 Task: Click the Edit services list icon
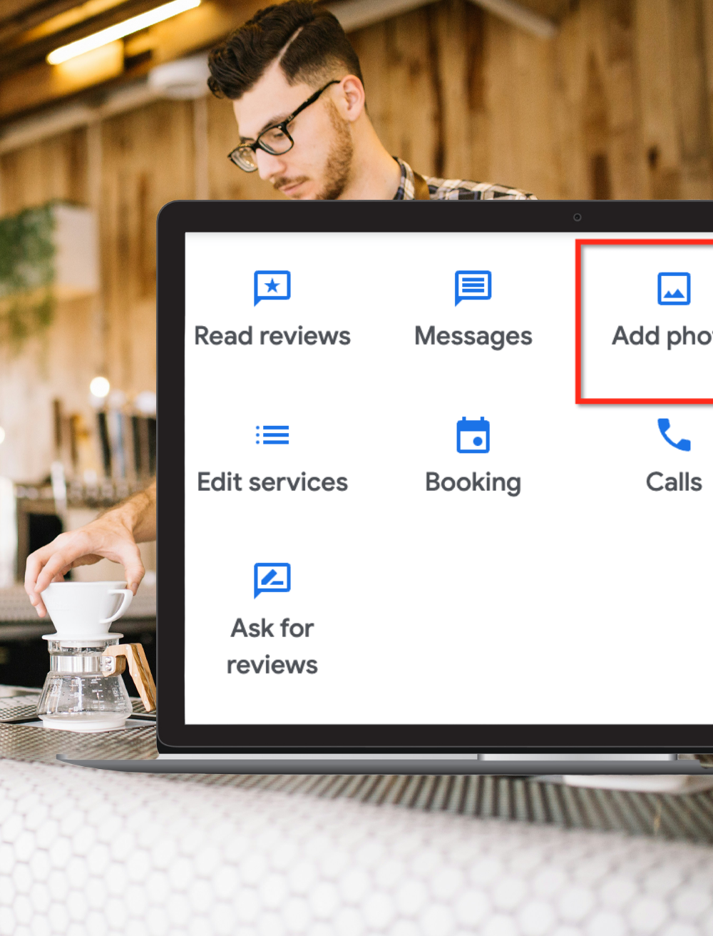(x=272, y=434)
